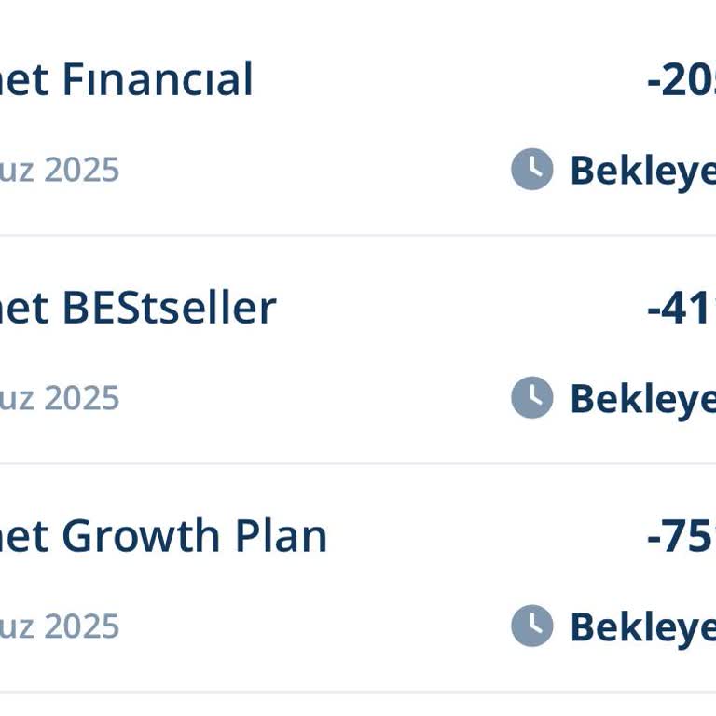
Task: Click the Bekleyen status in Growth Plan row
Action: 642,627
